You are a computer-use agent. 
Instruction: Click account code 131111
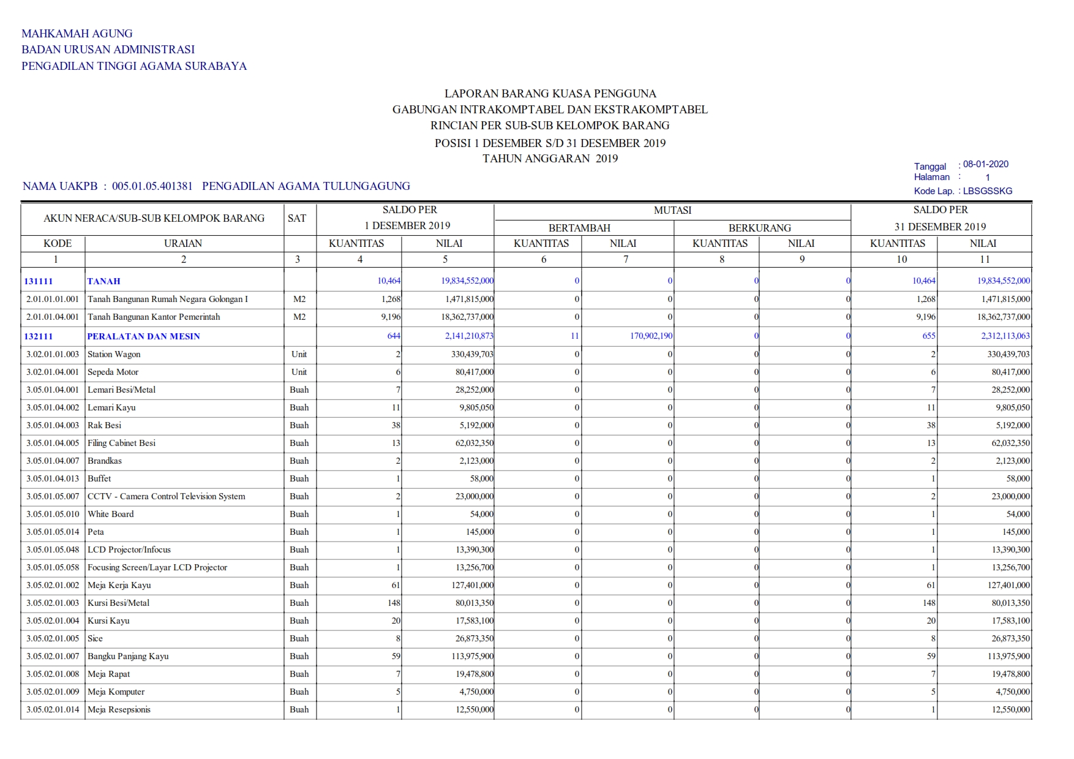click(39, 281)
